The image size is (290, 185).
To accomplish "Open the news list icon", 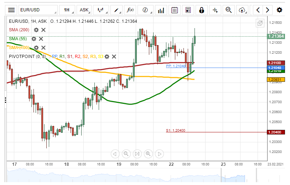I will [x=188, y=10].
